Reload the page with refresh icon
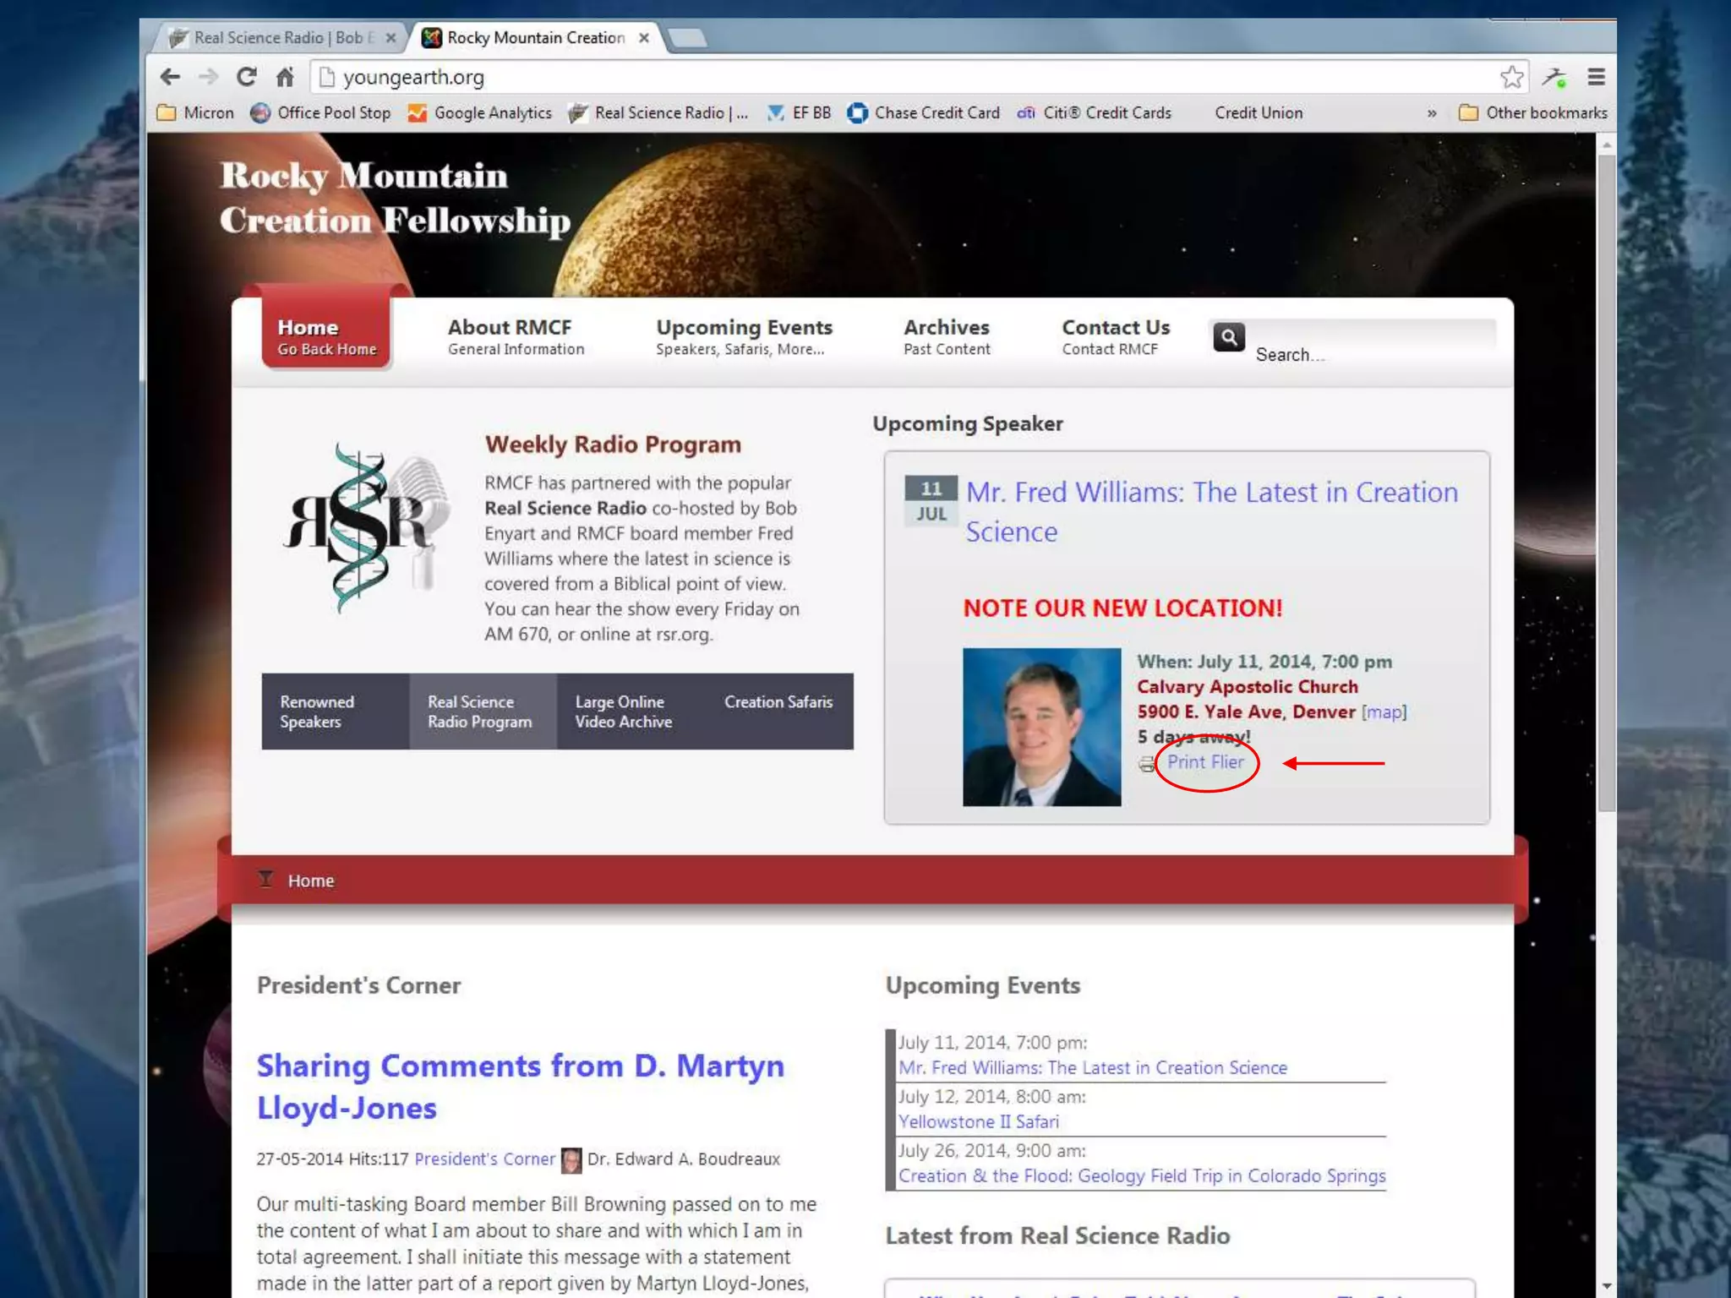This screenshot has width=1731, height=1298. pos(246,77)
